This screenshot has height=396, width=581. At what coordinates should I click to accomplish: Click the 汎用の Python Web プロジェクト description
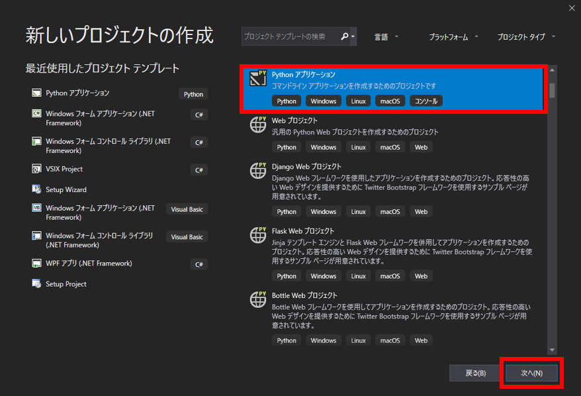coord(355,132)
